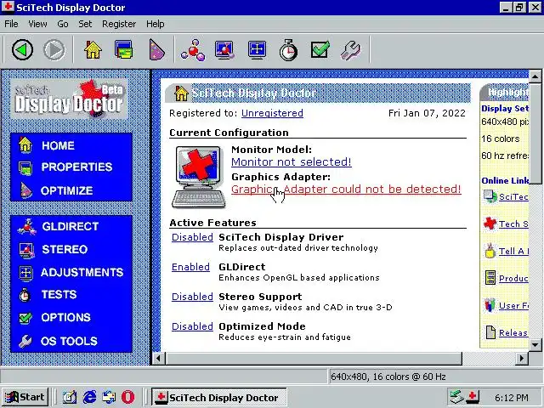
Task: Click the 6:12 PM clock
Action: [x=512, y=398]
